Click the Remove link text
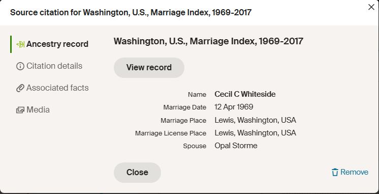Image resolution: width=379 pixels, height=194 pixels. tap(354, 172)
